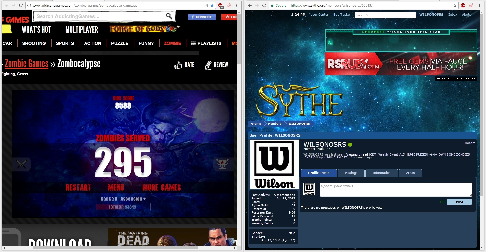Image resolution: width=486 pixels, height=252 pixels.
Task: Click the Secure padlock in the Sythe address bar
Action: (272, 5)
